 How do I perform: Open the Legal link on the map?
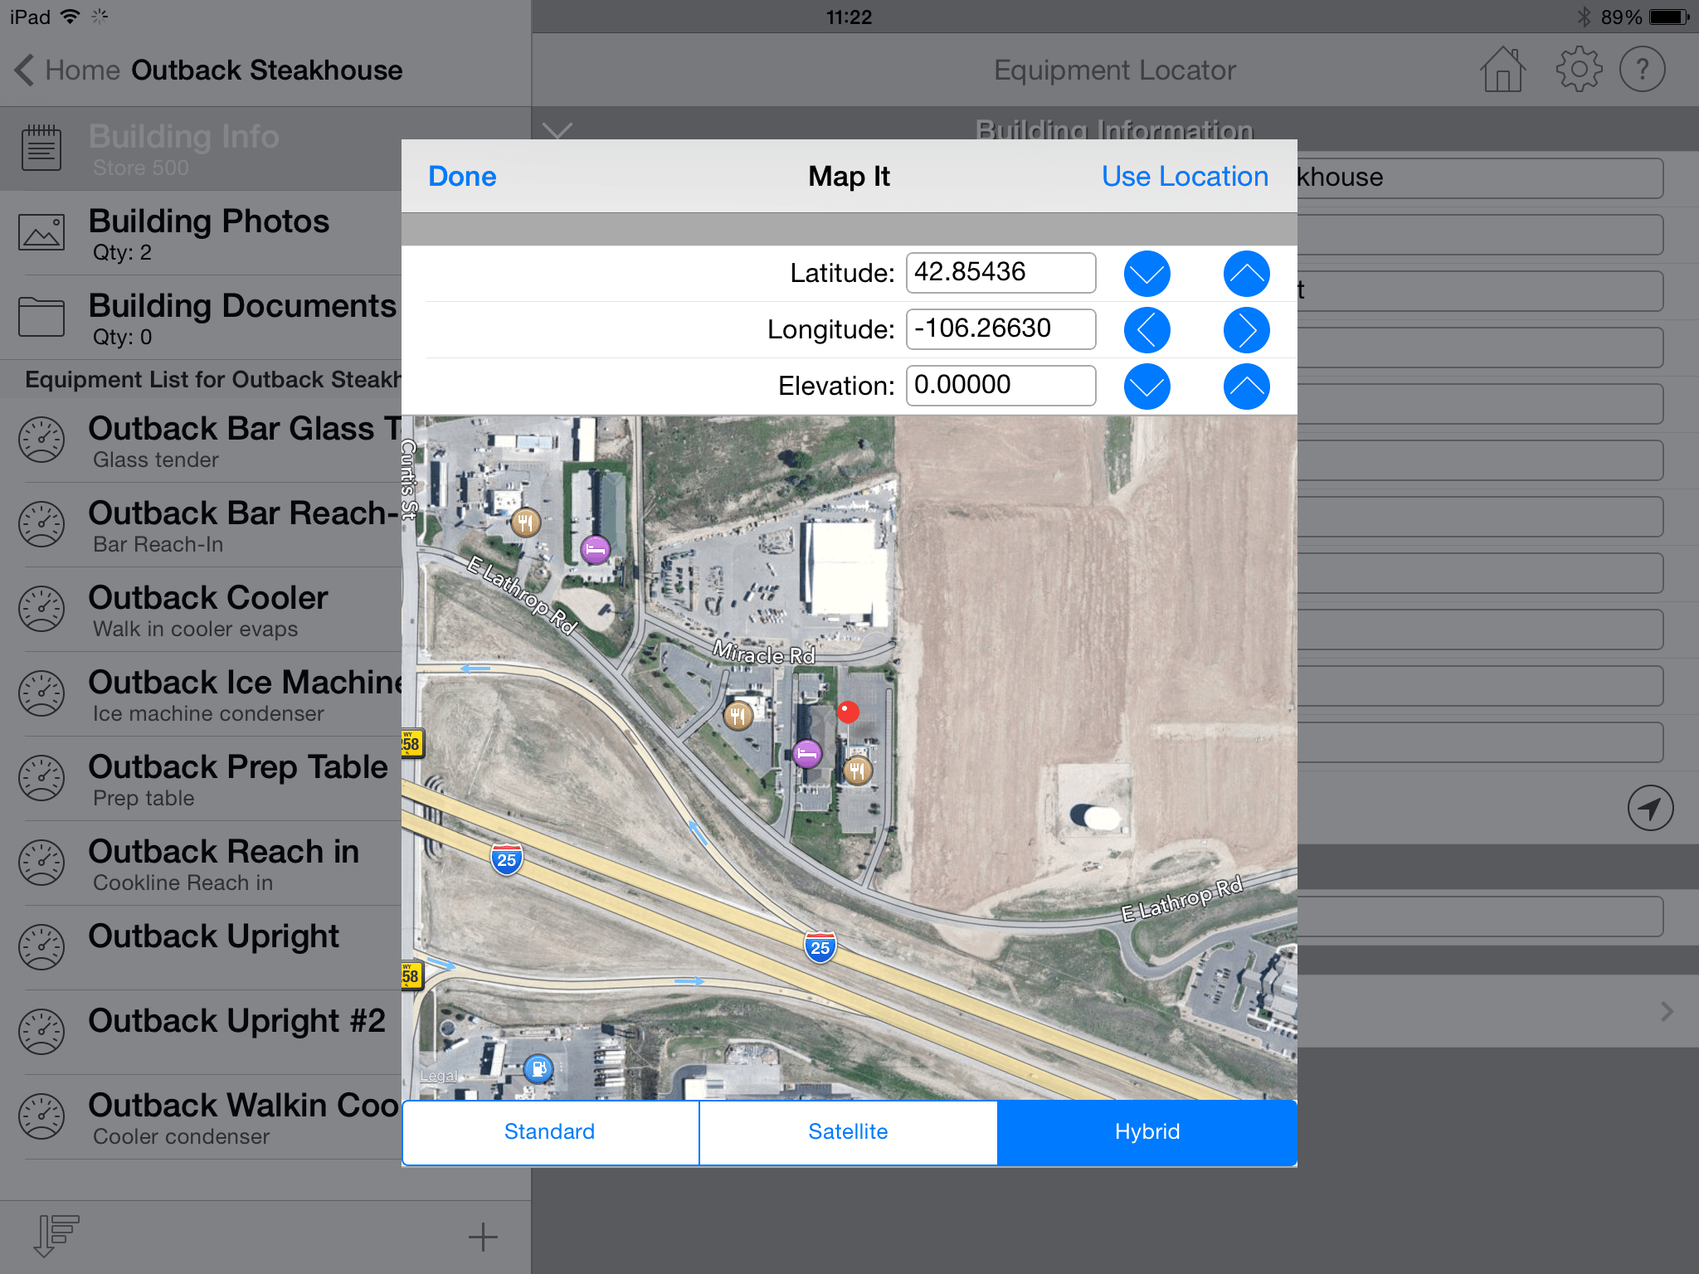point(439,1076)
